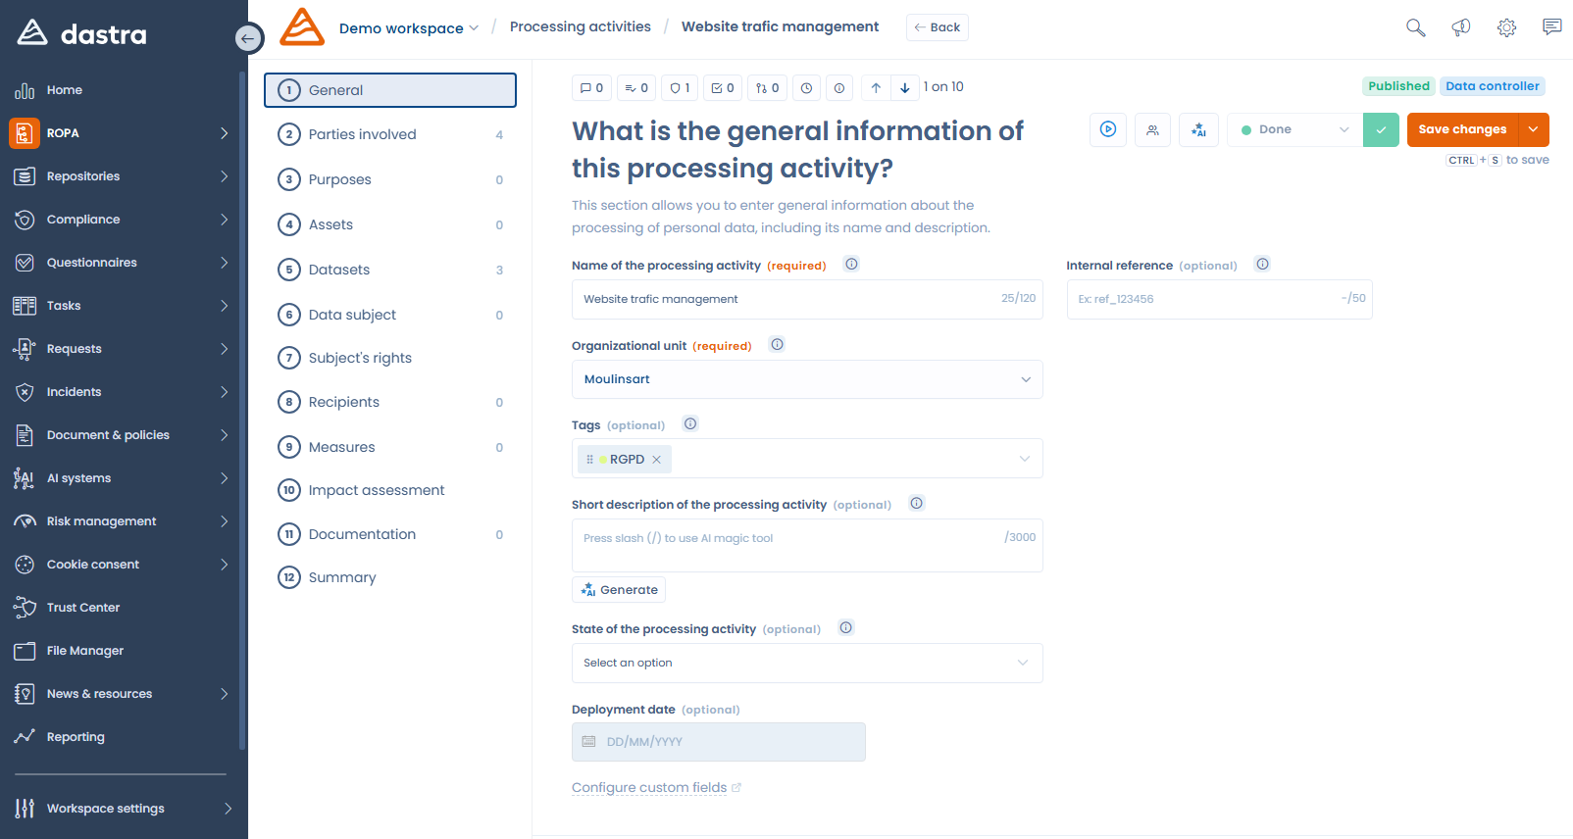Open the File Manager sidebar item
Viewport: 1573px width, 839px height.
(x=85, y=651)
